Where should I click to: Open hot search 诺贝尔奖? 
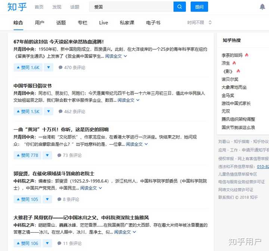click(230, 79)
